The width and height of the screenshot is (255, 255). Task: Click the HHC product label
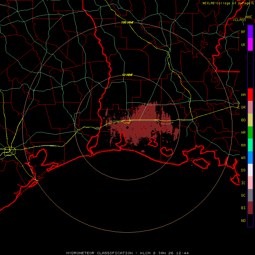pyautogui.click(x=249, y=17)
